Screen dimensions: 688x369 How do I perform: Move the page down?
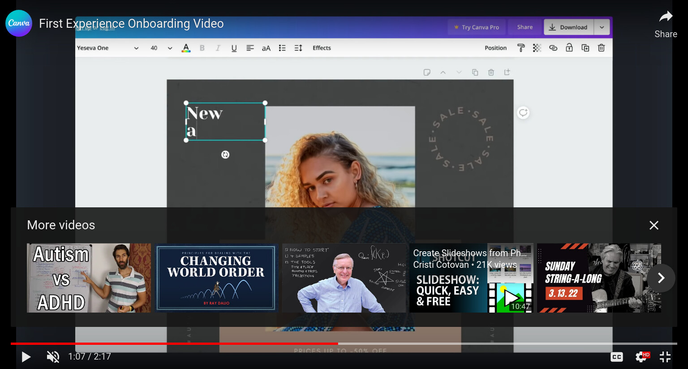click(459, 73)
